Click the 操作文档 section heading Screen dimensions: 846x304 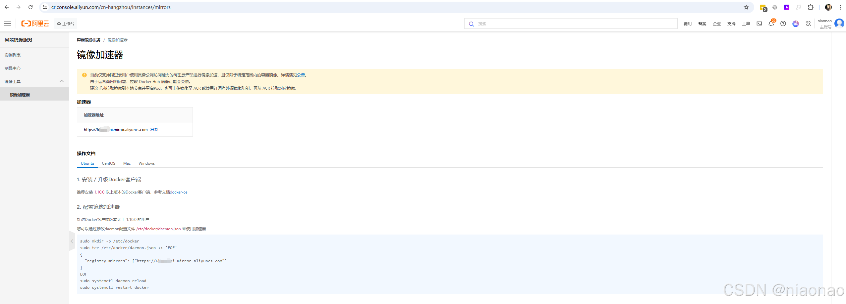(86, 153)
